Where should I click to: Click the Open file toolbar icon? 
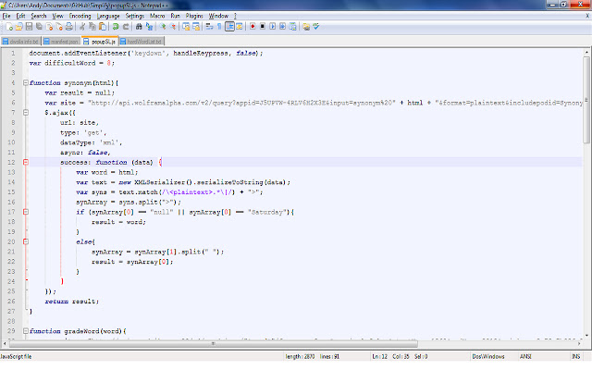(x=18, y=27)
